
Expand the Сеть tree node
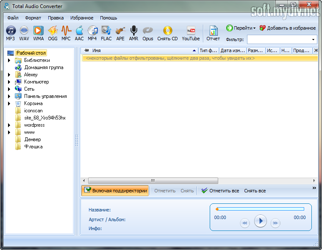click(x=9, y=89)
